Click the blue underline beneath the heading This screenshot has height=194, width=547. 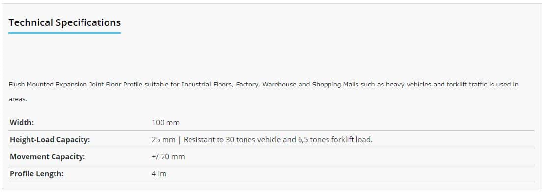point(64,33)
